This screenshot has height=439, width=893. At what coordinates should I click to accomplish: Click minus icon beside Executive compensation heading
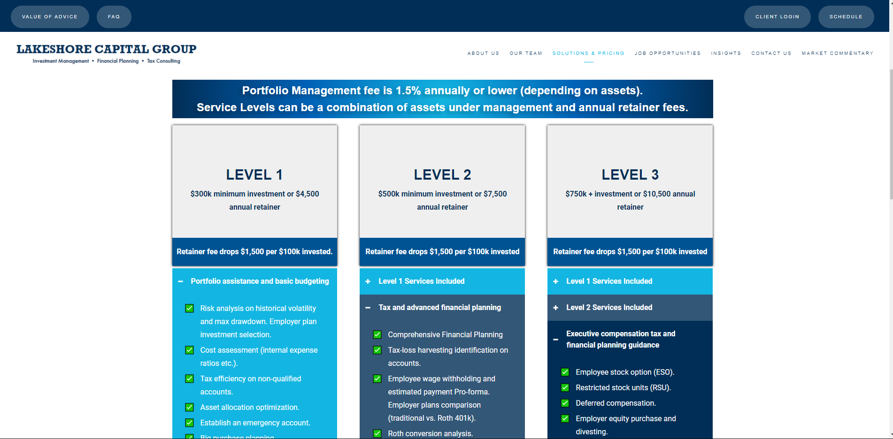point(556,340)
